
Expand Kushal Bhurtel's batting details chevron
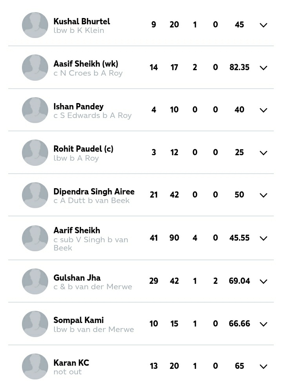263,25
